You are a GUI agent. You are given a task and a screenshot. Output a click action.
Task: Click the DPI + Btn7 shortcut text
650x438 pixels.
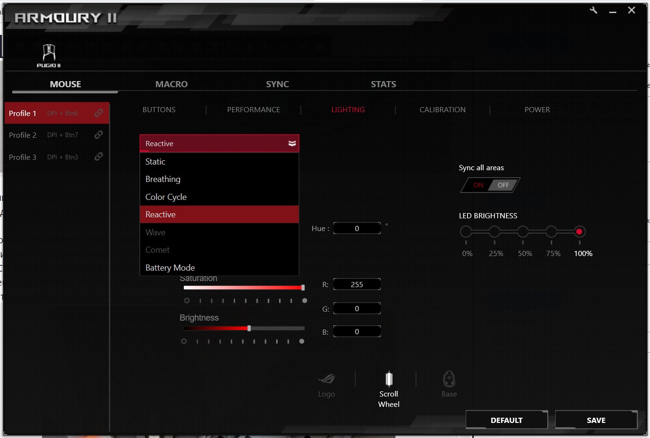point(63,135)
